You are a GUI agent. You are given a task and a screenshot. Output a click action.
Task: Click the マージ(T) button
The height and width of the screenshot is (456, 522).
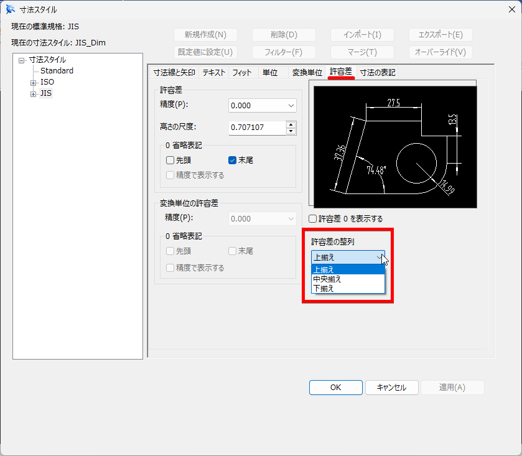[362, 52]
